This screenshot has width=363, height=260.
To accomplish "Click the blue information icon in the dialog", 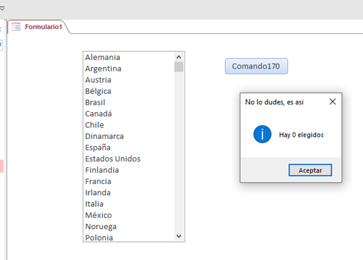I will [x=263, y=134].
